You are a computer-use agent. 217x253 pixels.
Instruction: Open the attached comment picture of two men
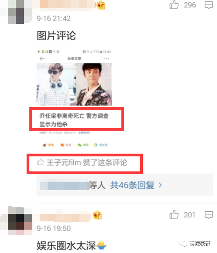point(74,84)
